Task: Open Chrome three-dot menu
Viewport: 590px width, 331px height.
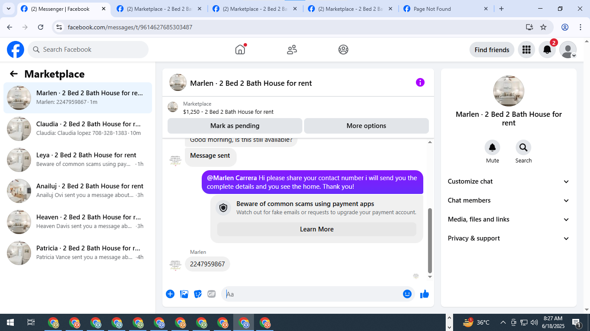Action: click(x=580, y=27)
